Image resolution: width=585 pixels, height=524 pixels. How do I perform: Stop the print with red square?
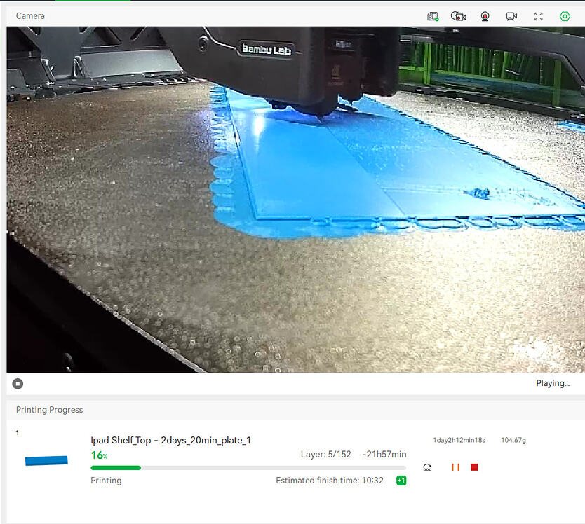tap(475, 467)
